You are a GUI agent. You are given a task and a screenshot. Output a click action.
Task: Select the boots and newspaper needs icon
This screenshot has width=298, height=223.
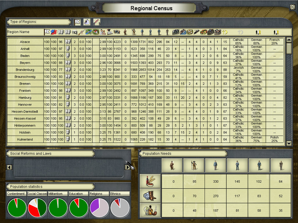(150, 196)
